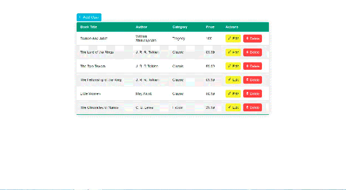
Task: Edit the Romeo And Juliet row
Action: (233, 39)
